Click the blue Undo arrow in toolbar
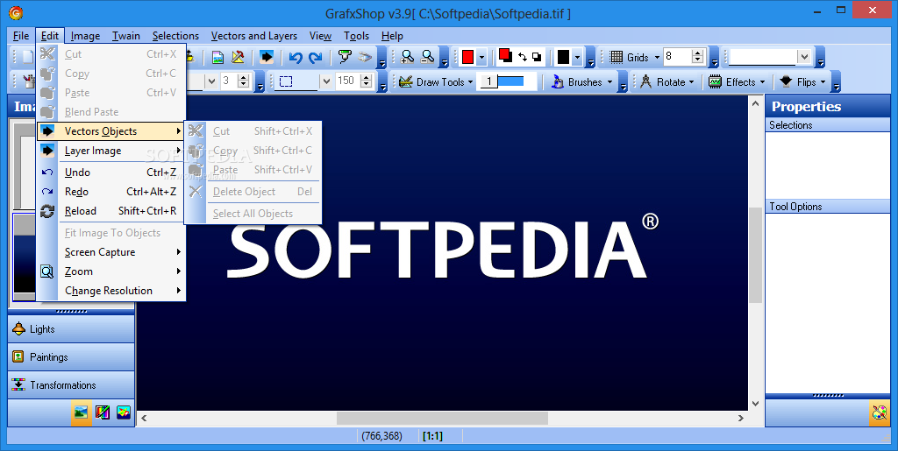 (x=296, y=57)
